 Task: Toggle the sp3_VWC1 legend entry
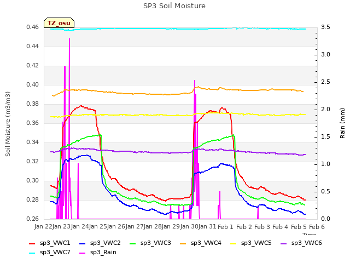pyautogui.click(x=50, y=243)
